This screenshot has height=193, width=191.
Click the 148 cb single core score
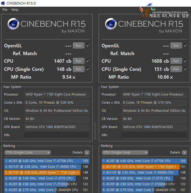click(x=64, y=69)
